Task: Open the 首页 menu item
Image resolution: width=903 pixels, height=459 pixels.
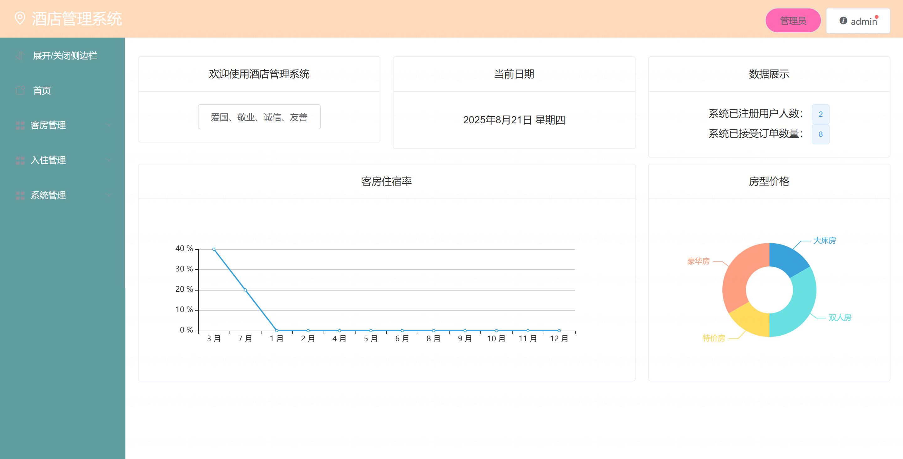Action: click(62, 90)
